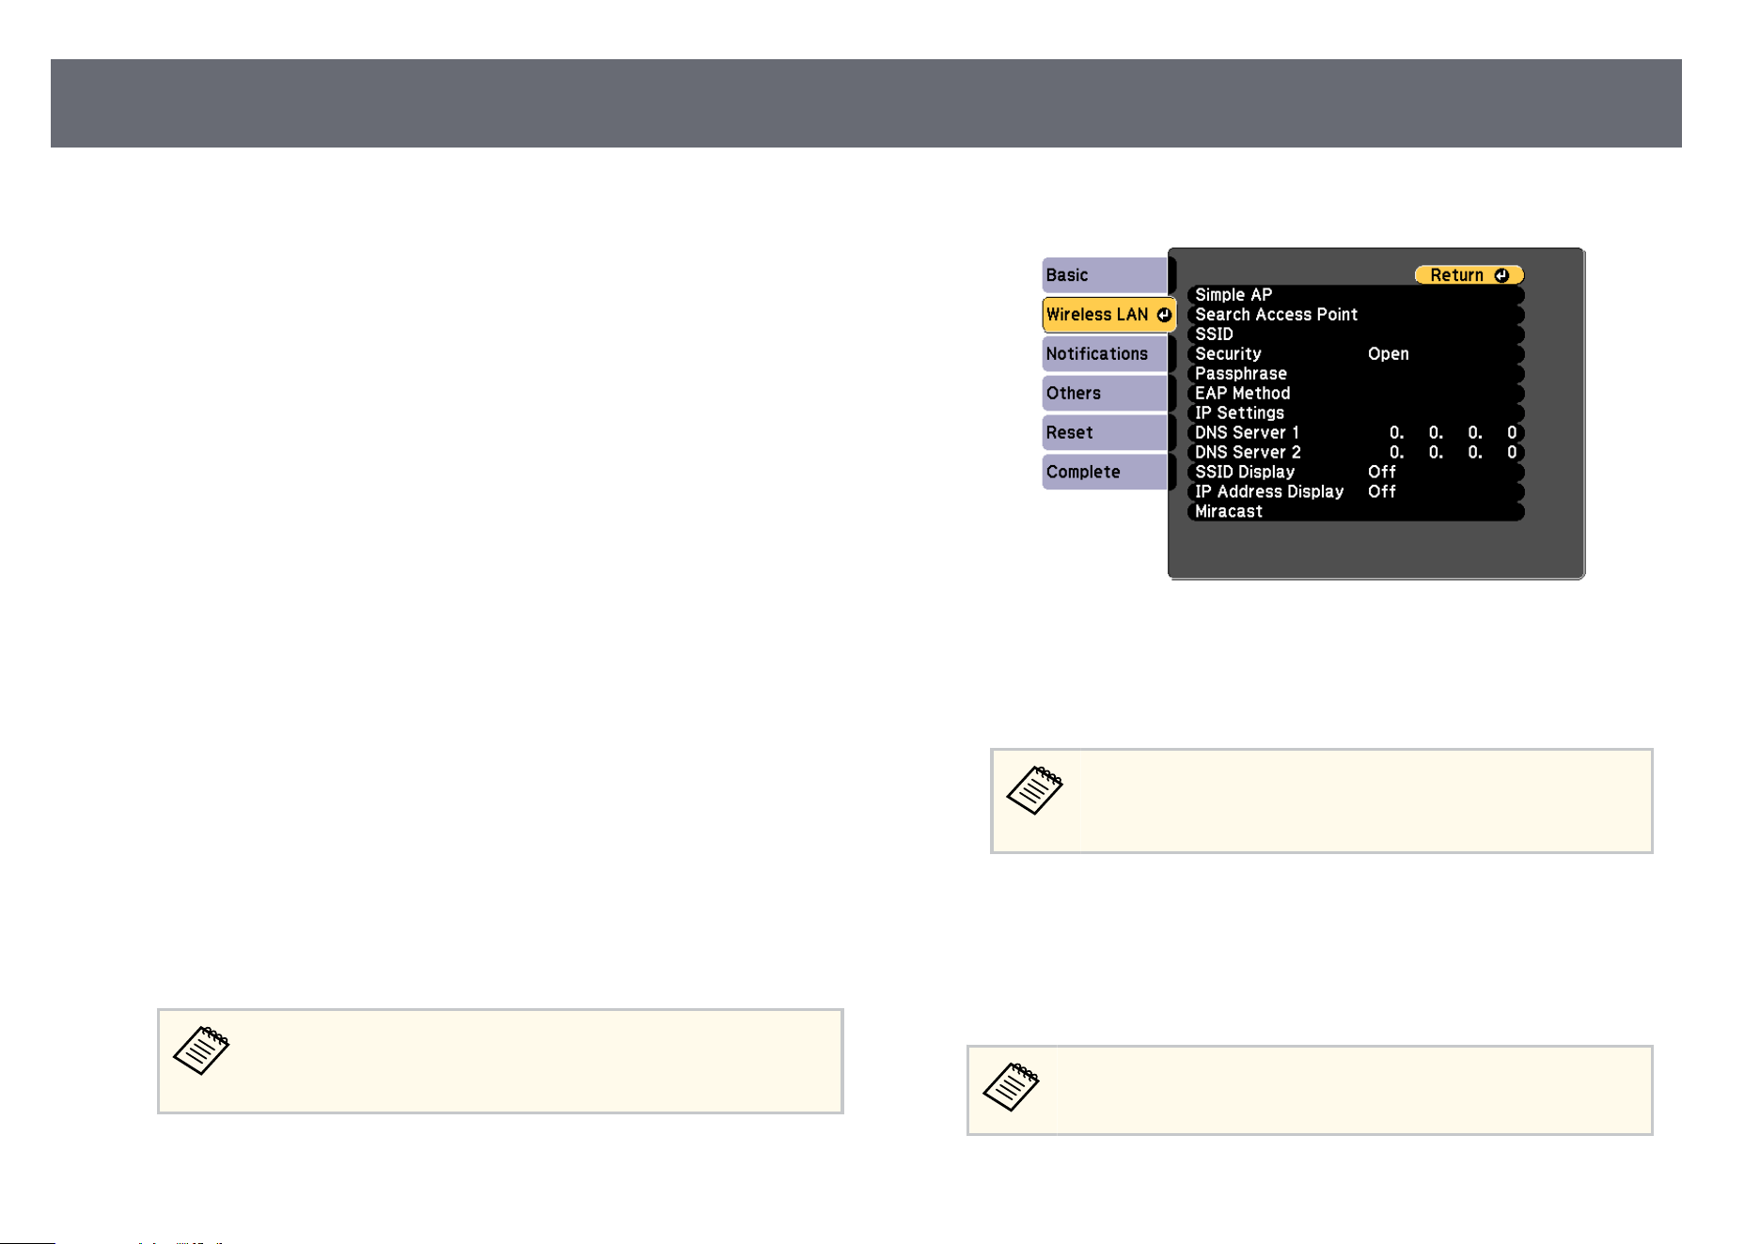Click the Return button
This screenshot has width=1760, height=1244.
coord(1469,275)
